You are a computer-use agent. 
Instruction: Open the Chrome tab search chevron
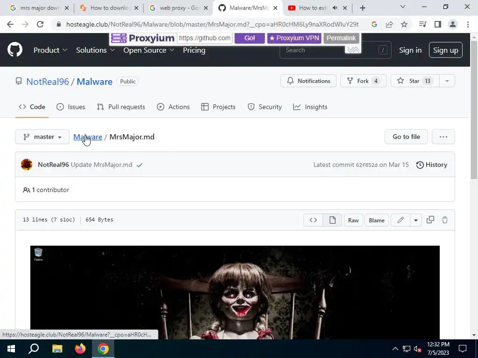coord(403,7)
